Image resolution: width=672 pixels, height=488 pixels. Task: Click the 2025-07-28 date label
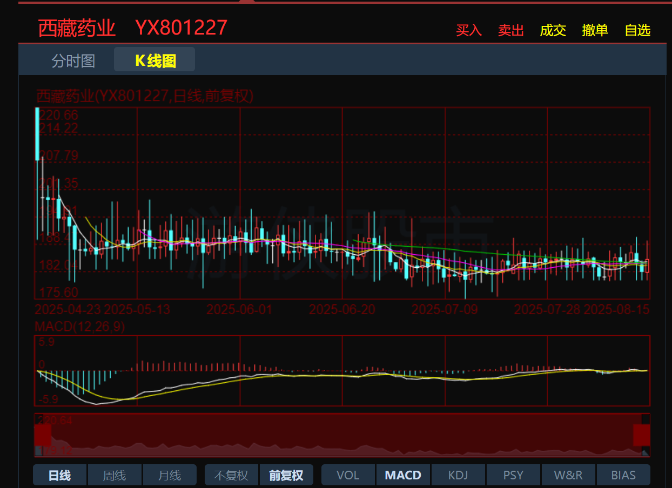pos(547,310)
